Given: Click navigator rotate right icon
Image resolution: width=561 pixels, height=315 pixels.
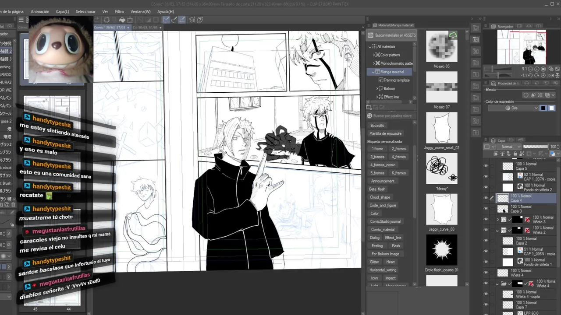Looking at the screenshot, I should point(536,75).
